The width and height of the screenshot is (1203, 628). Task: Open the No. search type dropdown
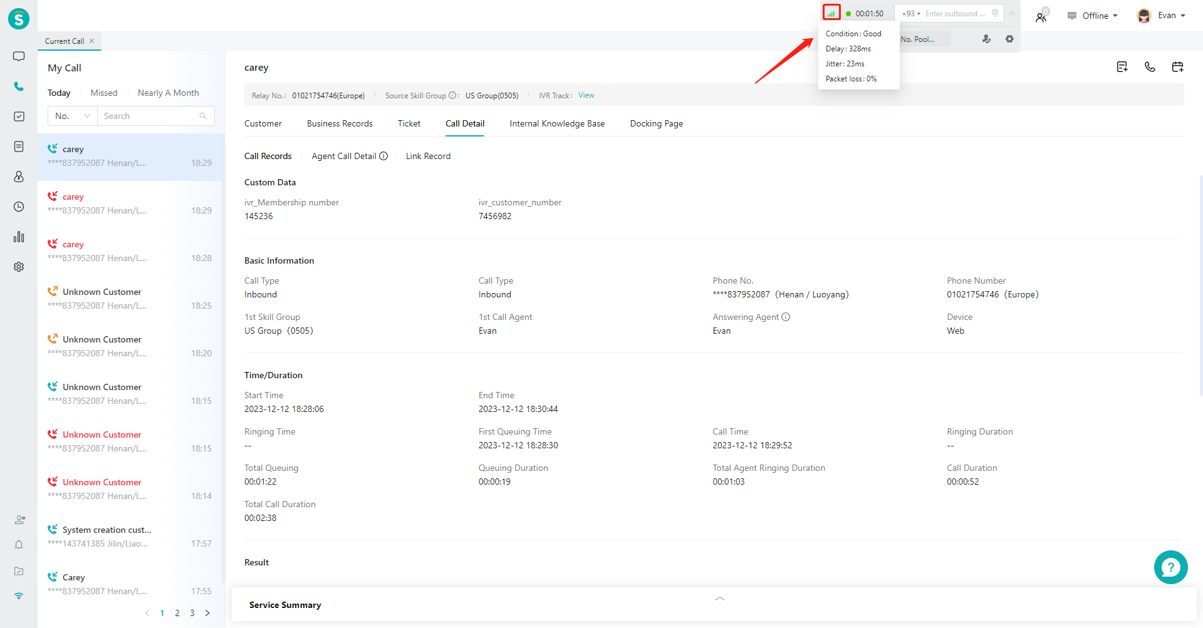(73, 116)
